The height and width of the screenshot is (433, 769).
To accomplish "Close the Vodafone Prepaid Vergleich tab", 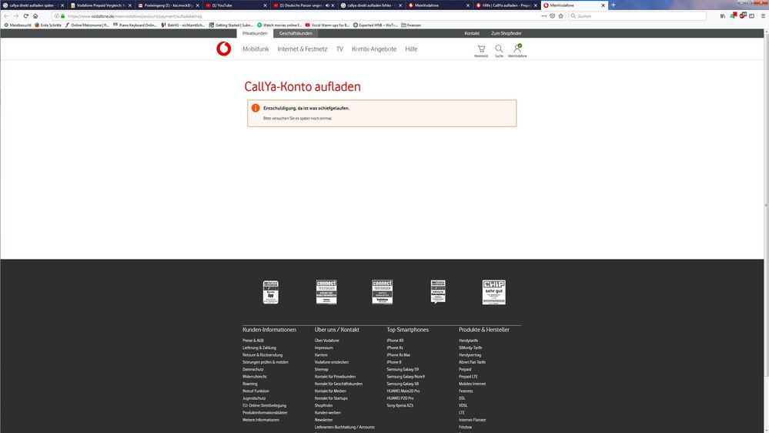I will point(130,5).
